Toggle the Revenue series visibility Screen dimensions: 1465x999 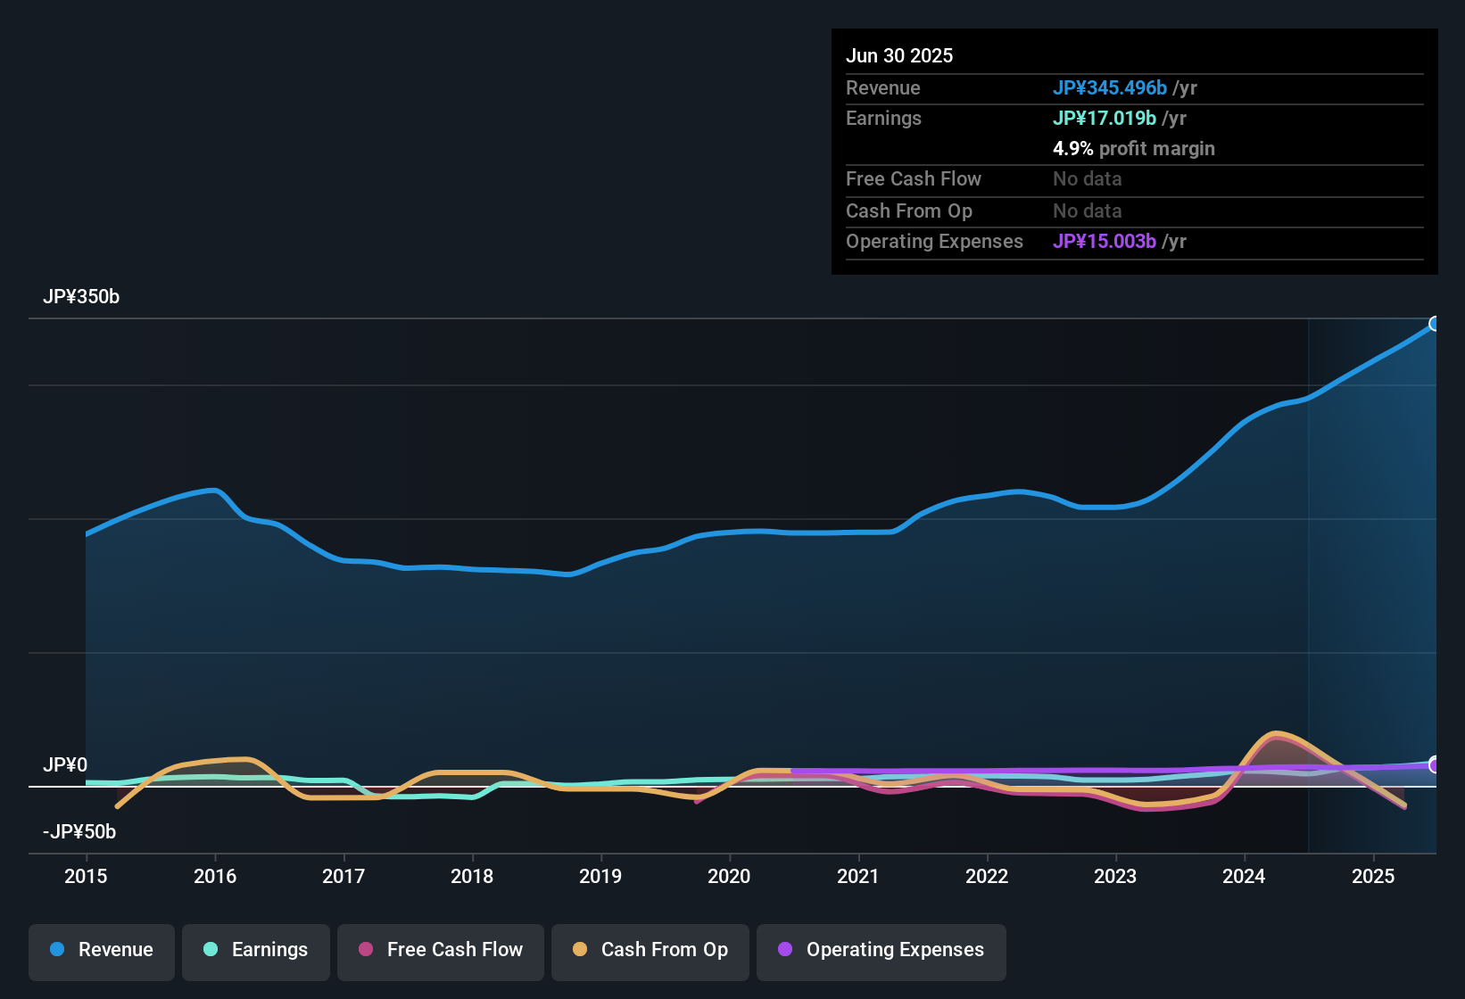101,950
